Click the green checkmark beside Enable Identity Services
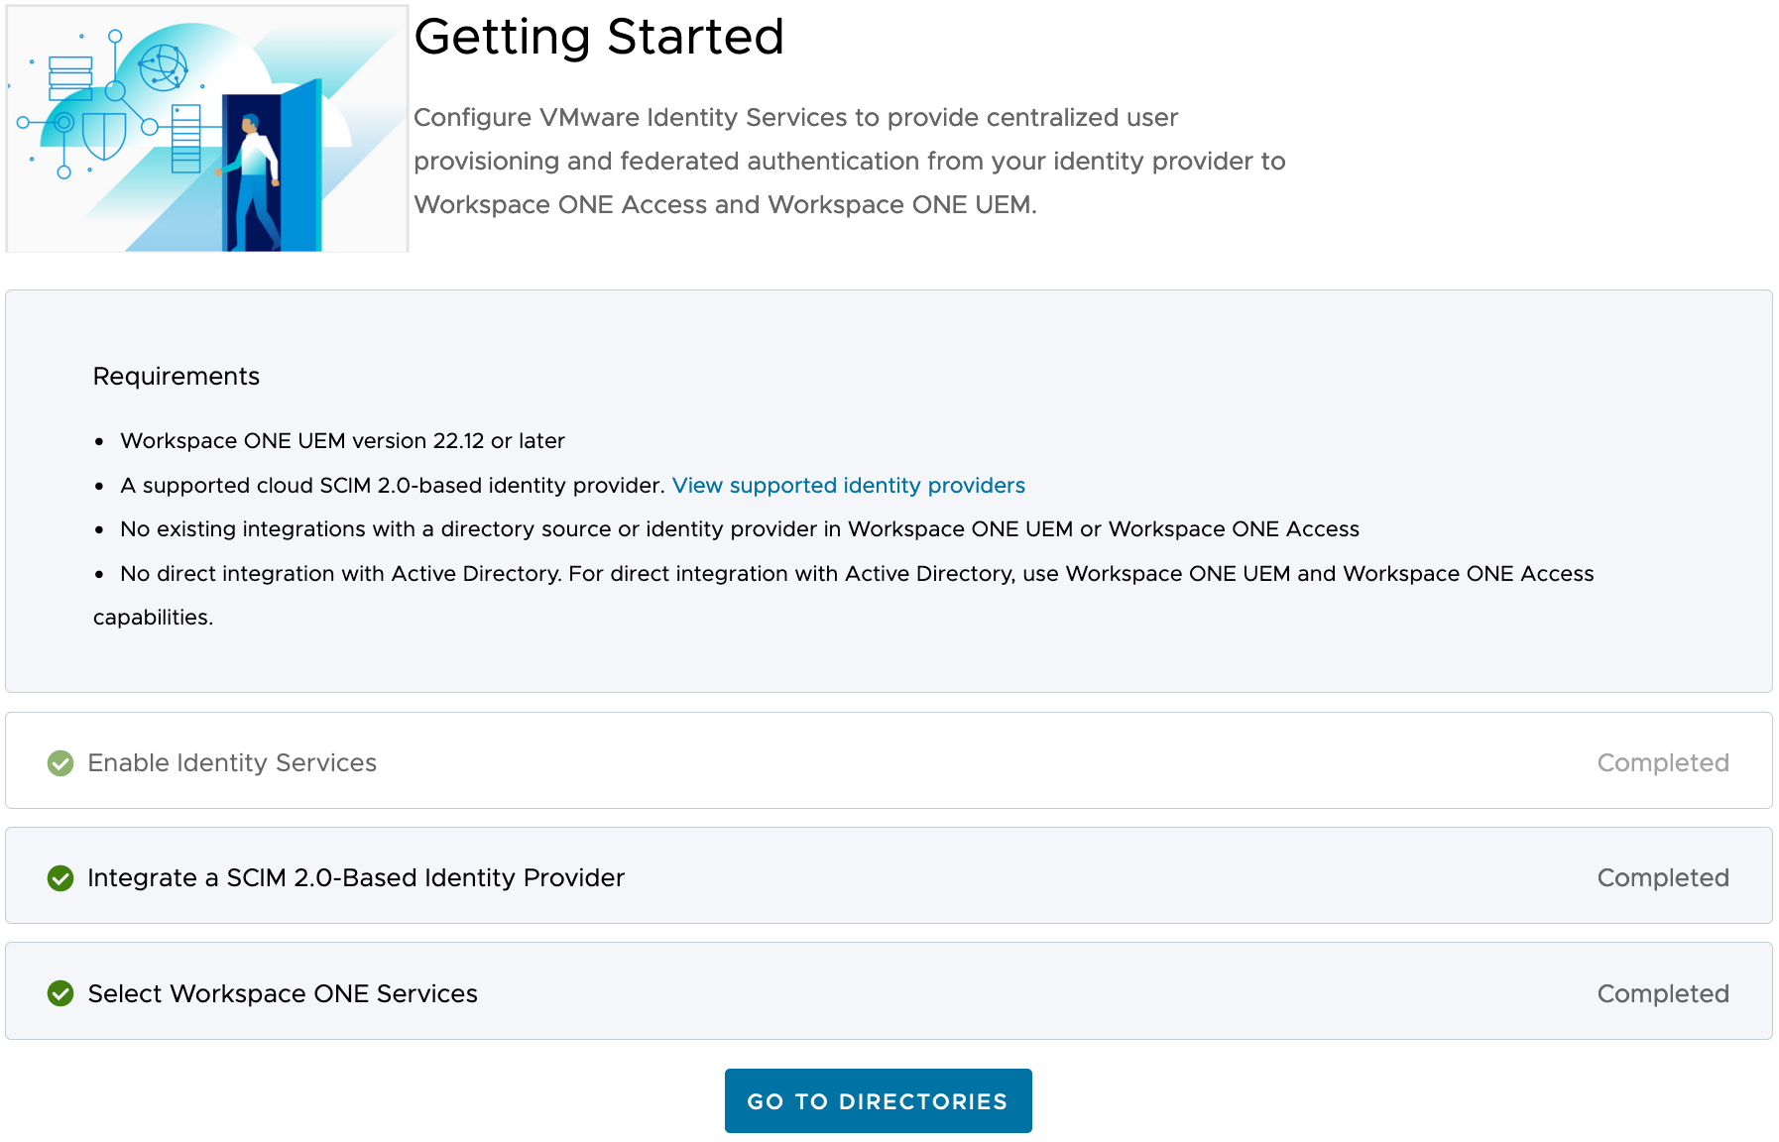 [60, 762]
